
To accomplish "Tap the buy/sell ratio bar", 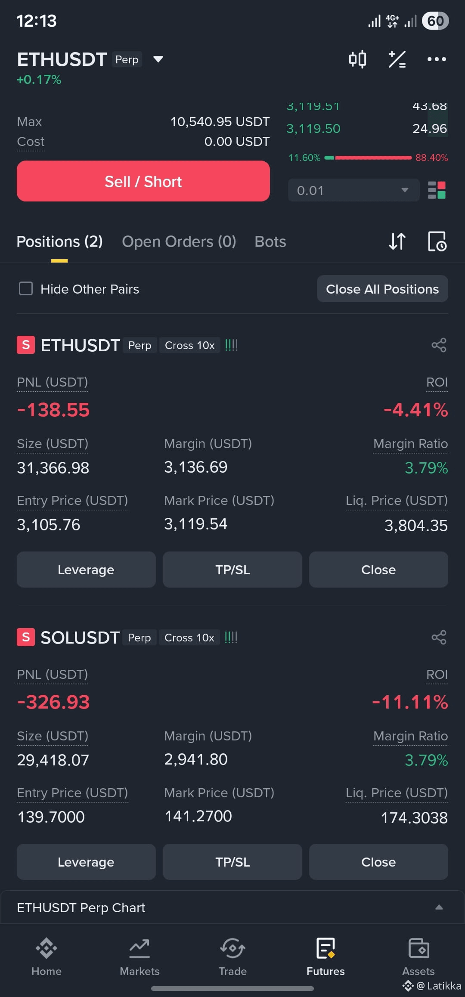I will tap(368, 158).
